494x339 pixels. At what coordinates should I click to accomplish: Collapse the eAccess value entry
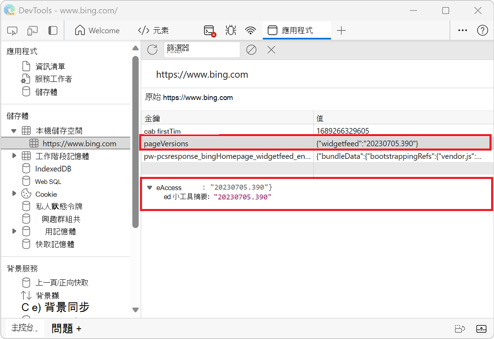pyautogui.click(x=149, y=187)
